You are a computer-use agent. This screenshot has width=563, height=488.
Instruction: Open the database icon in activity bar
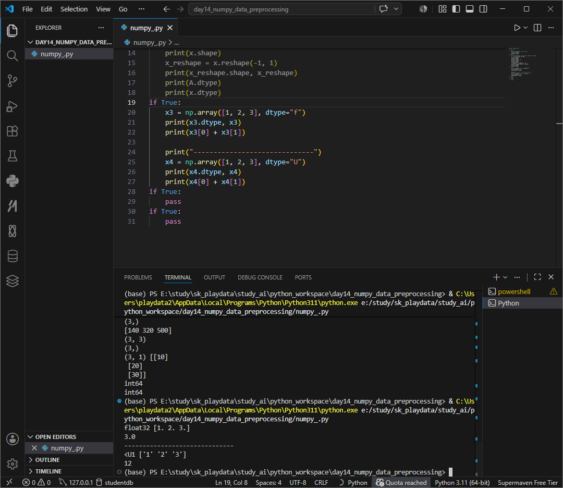pyautogui.click(x=12, y=256)
